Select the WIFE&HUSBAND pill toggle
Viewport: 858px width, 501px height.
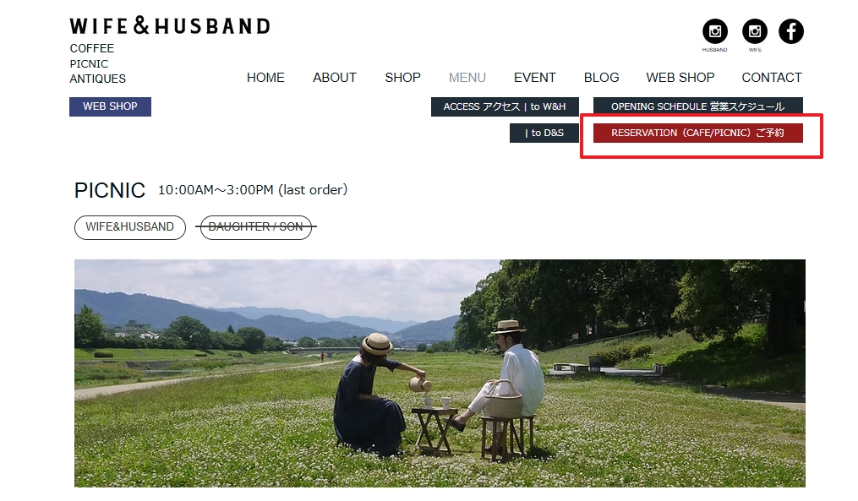[130, 227]
